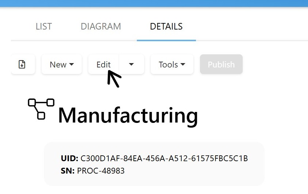This screenshot has width=308, height=194.
Task: Click the serial number PROC-48983
Action: pyautogui.click(x=101, y=171)
